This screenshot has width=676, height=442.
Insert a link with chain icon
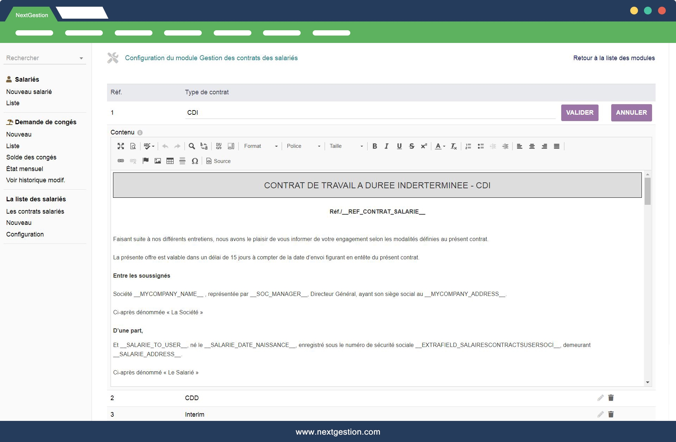click(x=121, y=161)
